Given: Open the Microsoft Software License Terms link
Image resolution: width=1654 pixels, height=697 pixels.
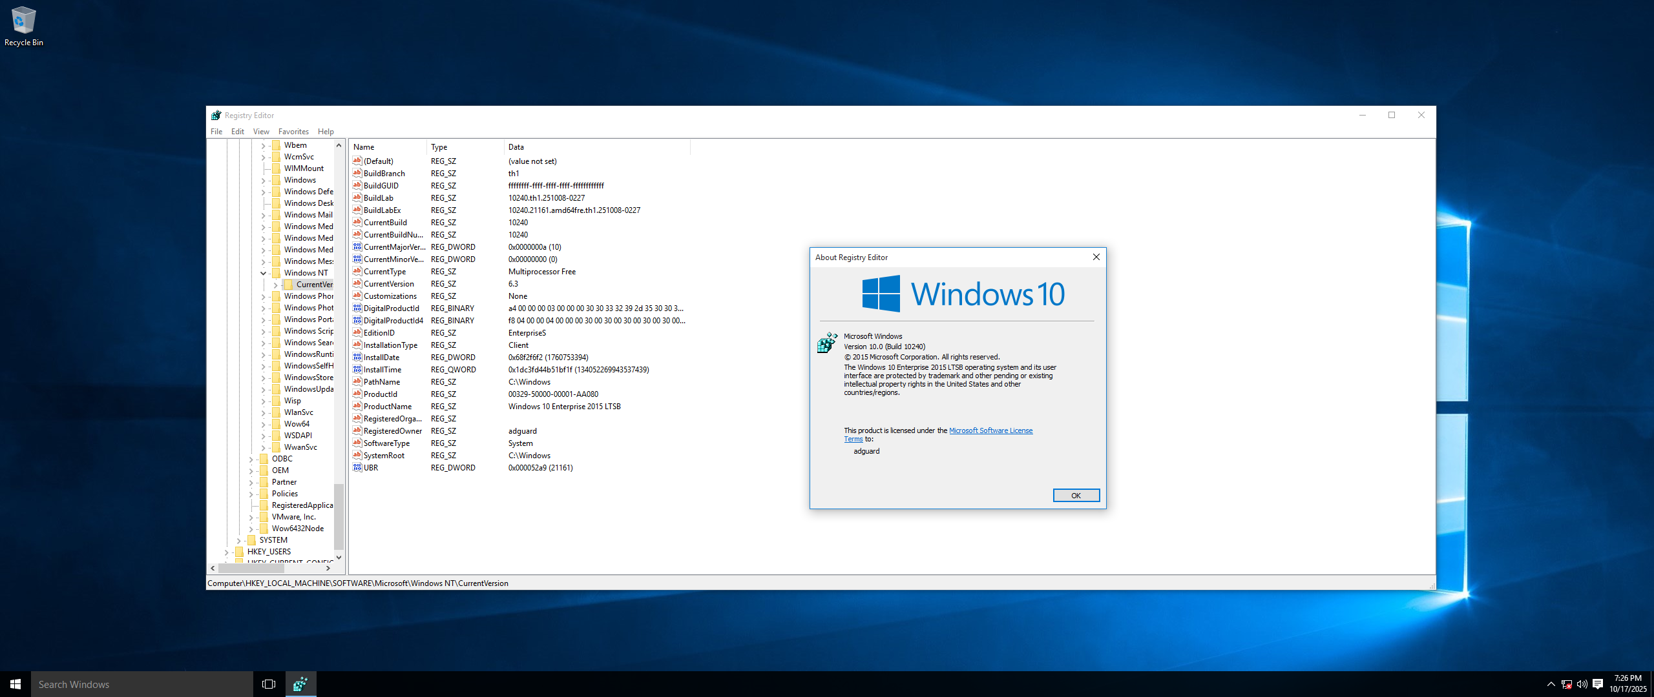Looking at the screenshot, I should point(990,430).
